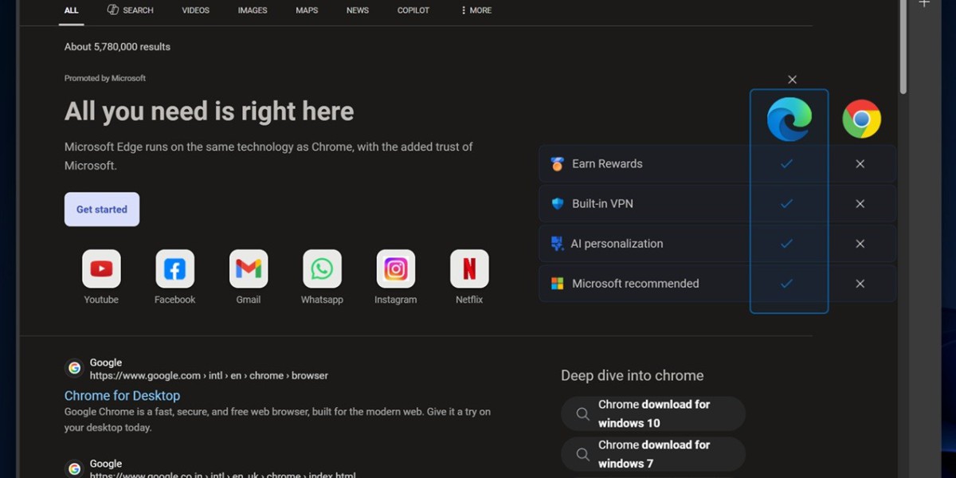Image resolution: width=956 pixels, height=478 pixels.
Task: Open the Youtube shortcut icon
Action: click(x=101, y=269)
